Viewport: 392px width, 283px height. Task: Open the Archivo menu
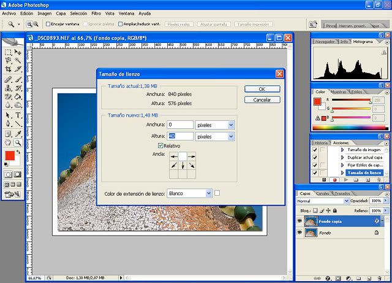tap(9, 14)
